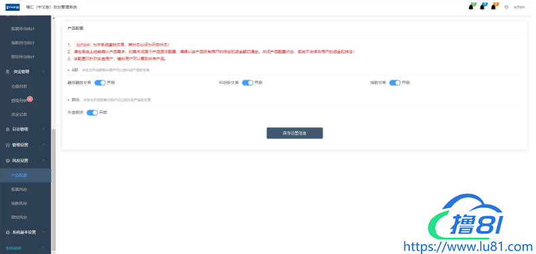536x254 pixels.
Task: Expand the 日志管理 menu chevron
Action: click(44, 129)
